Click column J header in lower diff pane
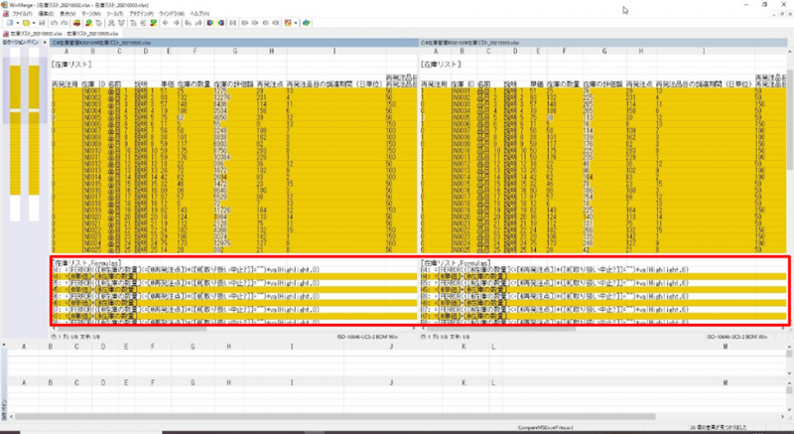Image resolution: width=794 pixels, height=434 pixels. click(391, 382)
